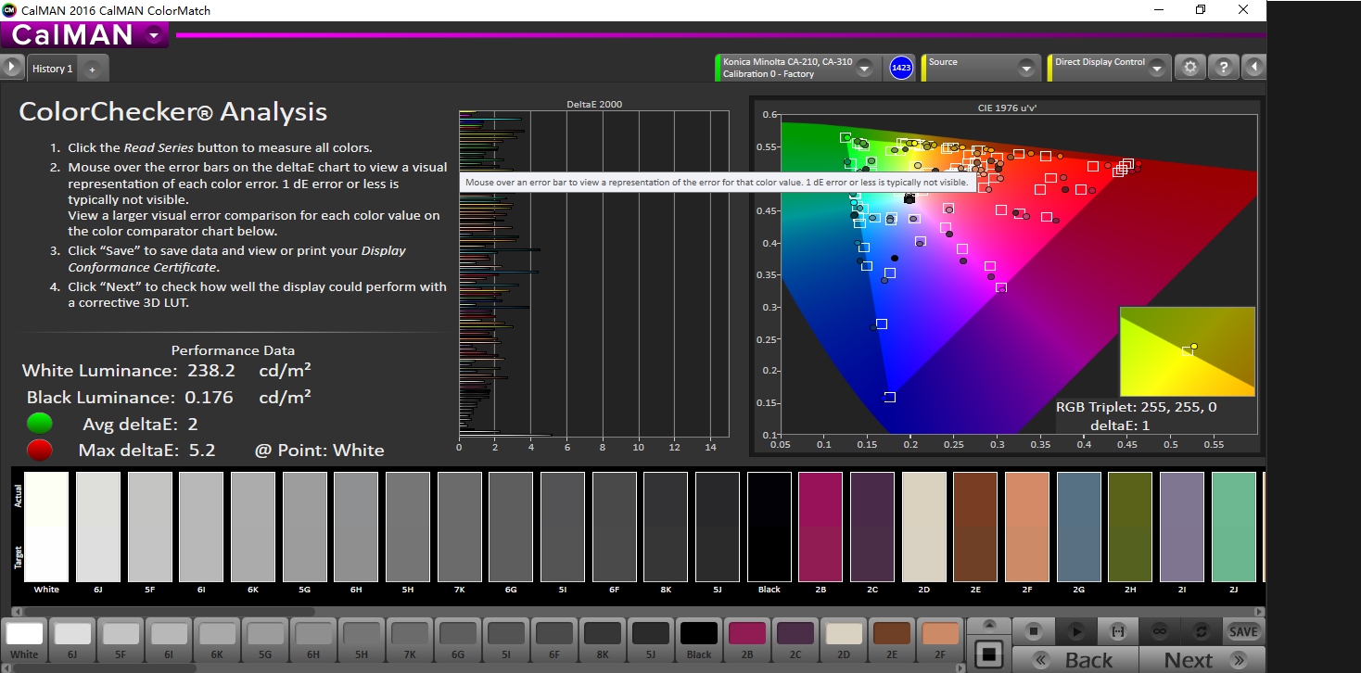Expand the Konica Minolta meter dropdown
Image resolution: width=1361 pixels, height=673 pixels.
click(864, 69)
